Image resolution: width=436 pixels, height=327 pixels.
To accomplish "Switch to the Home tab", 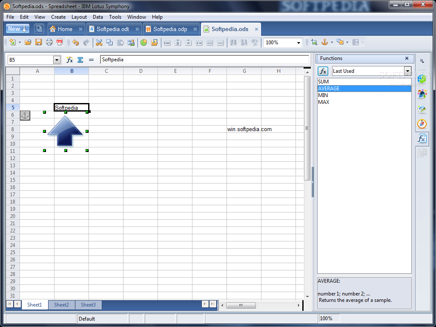I will click(65, 29).
